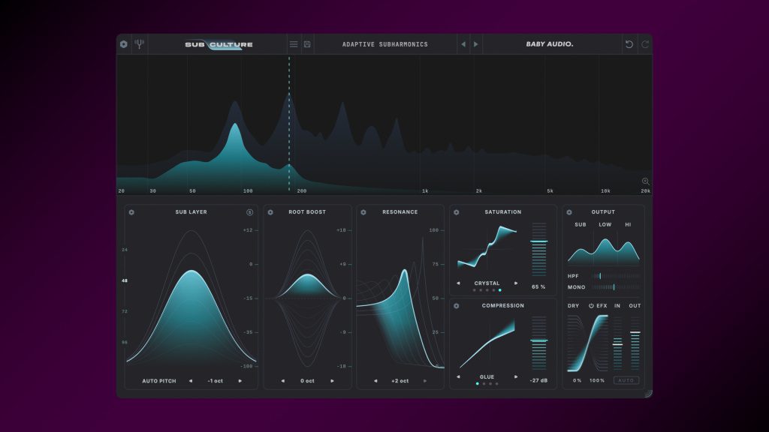Click the 100 % EFX value
This screenshot has height=432, width=769.
coord(597,380)
